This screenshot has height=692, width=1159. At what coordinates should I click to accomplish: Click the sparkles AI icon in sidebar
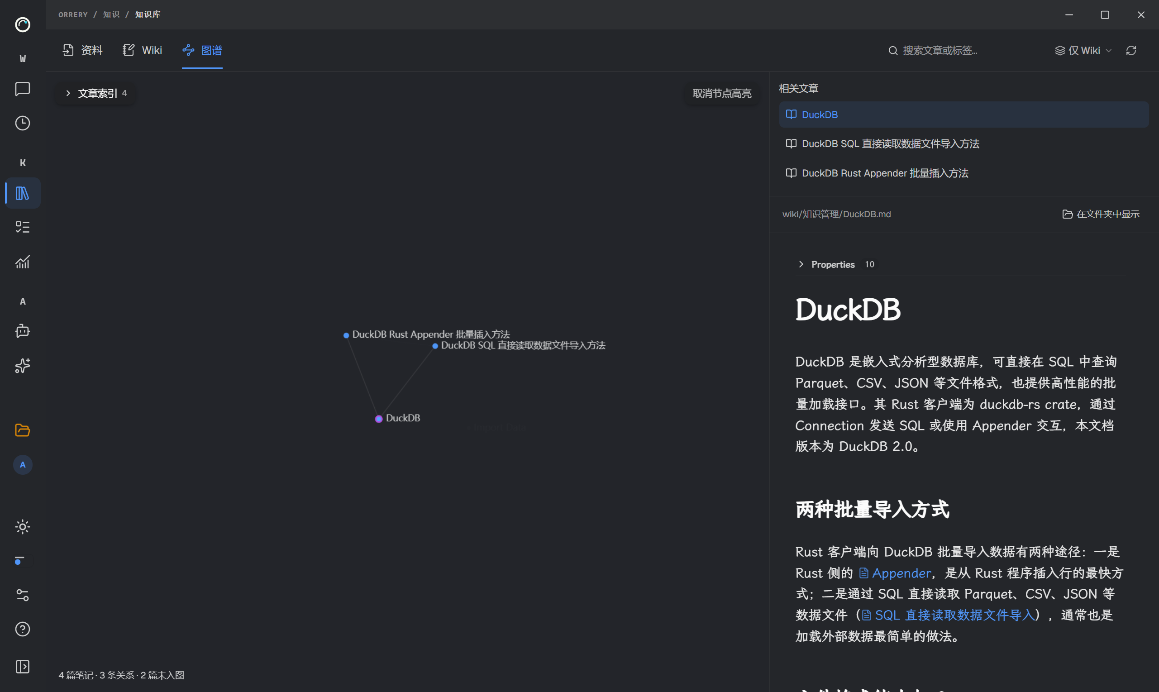click(22, 366)
